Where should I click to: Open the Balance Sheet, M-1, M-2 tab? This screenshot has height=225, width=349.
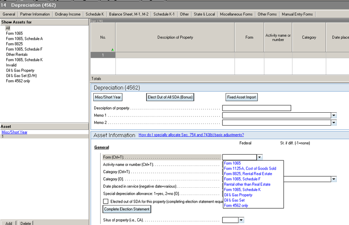click(x=128, y=14)
